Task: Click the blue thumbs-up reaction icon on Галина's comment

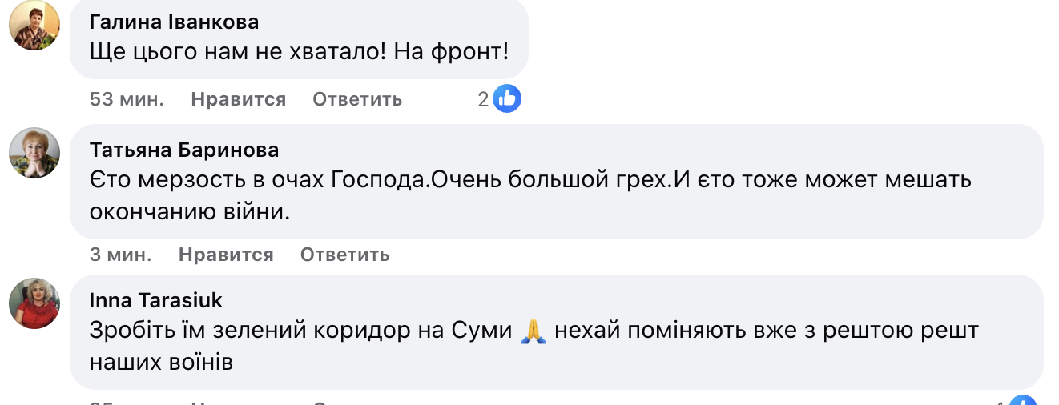Action: click(507, 99)
